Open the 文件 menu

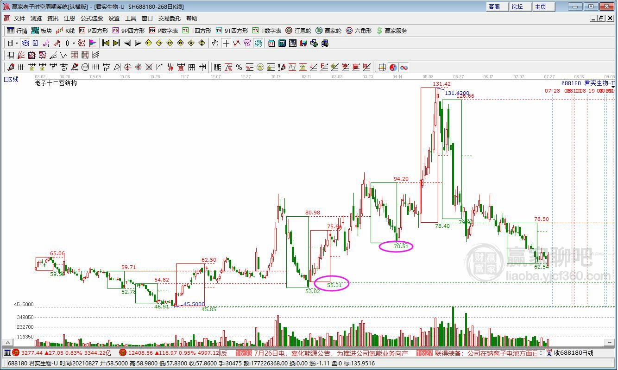(x=19, y=19)
